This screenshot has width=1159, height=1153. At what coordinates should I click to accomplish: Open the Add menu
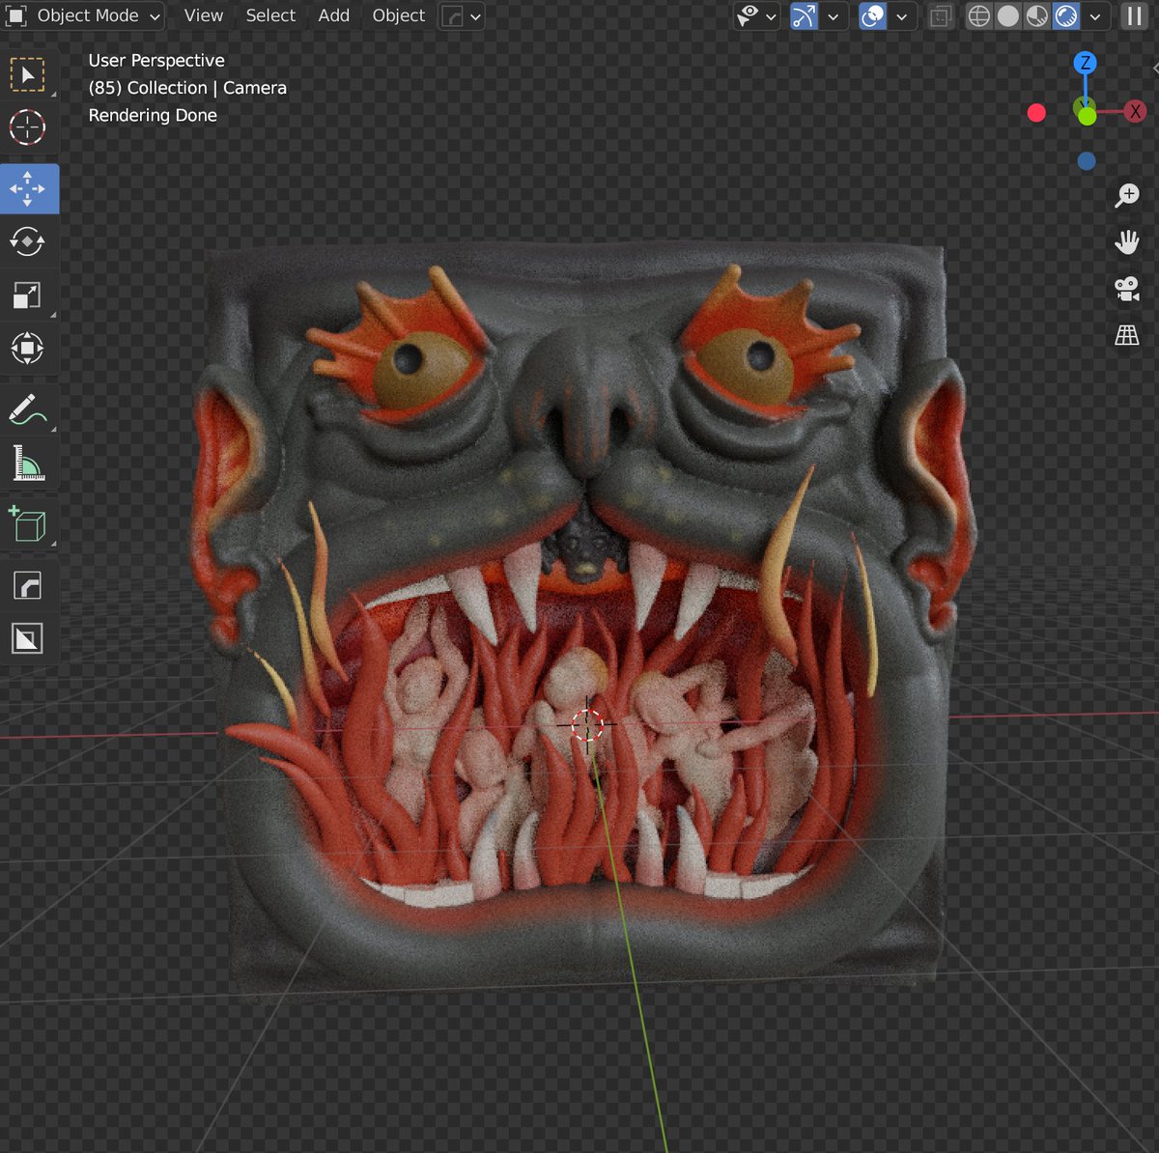coord(334,16)
